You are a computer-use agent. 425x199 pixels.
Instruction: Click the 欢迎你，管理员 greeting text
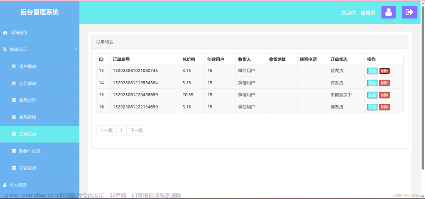(x=358, y=12)
